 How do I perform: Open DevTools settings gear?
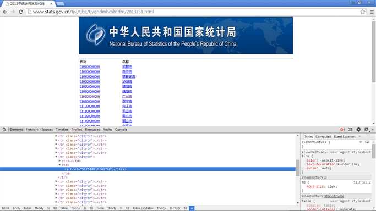click(x=358, y=130)
